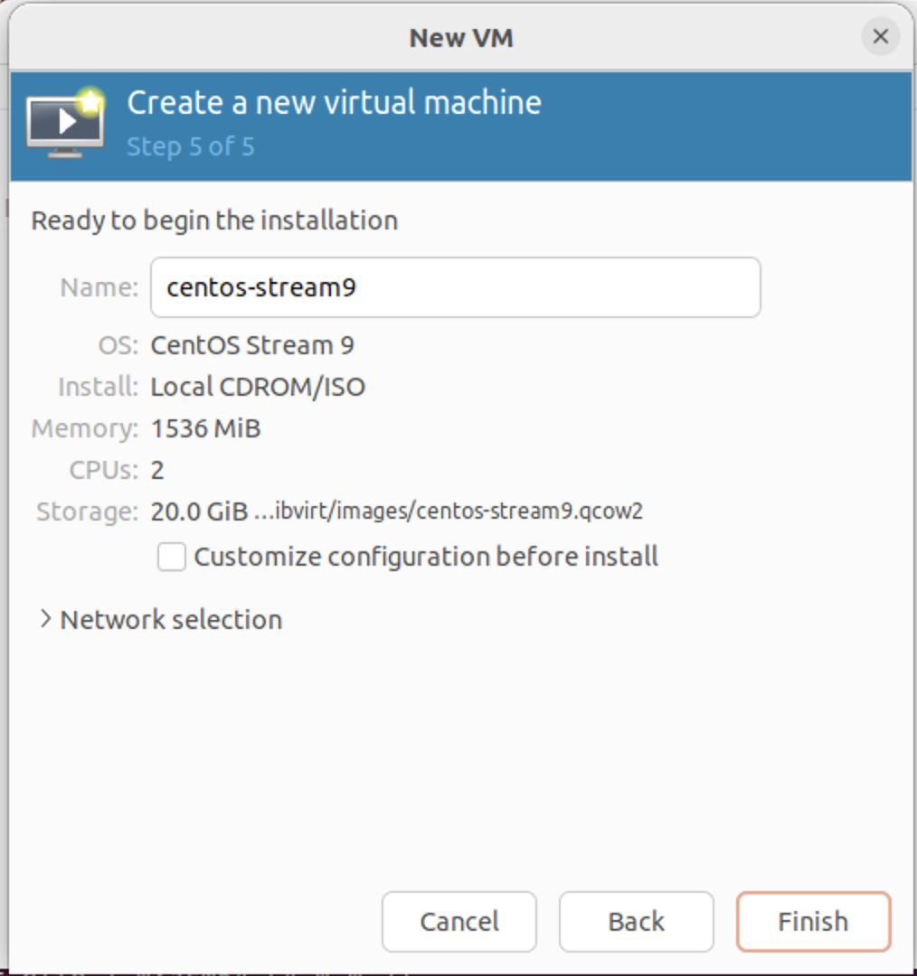Click the Finish button
This screenshot has width=917, height=976.
(x=814, y=921)
